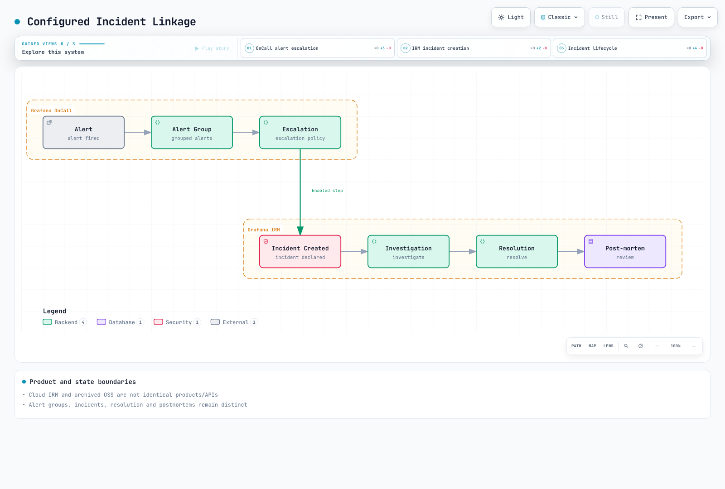Click the Grafana IRM group label

pos(264,230)
